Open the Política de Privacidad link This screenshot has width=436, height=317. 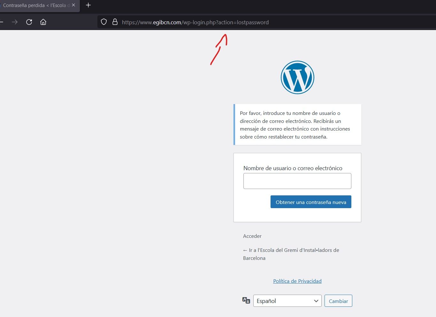pos(297,281)
